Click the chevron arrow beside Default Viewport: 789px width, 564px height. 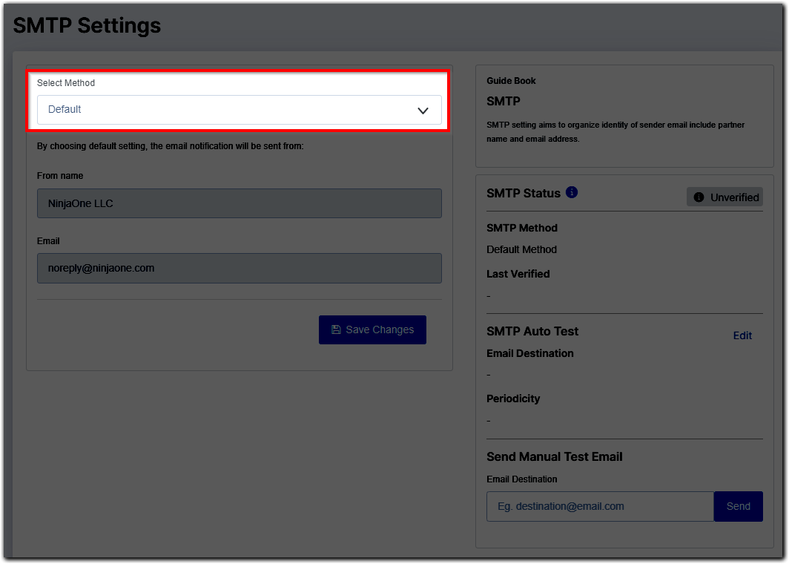(x=423, y=111)
